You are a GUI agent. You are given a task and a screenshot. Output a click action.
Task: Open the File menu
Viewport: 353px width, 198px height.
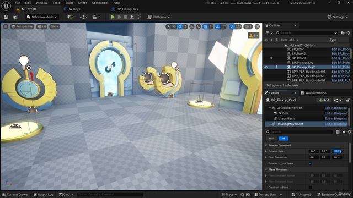coord(17,3)
